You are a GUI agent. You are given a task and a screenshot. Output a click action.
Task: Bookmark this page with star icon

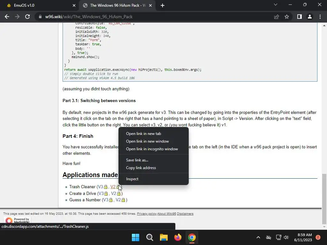pyautogui.click(x=287, y=17)
